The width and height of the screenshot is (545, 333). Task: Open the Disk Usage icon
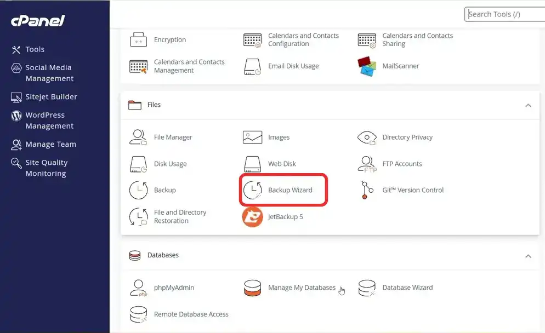[138, 164]
